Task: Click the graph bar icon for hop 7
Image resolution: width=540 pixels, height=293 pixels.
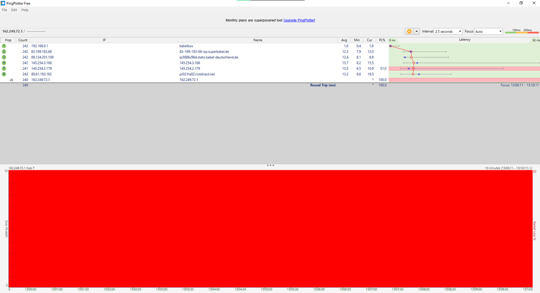Action: click(11, 80)
